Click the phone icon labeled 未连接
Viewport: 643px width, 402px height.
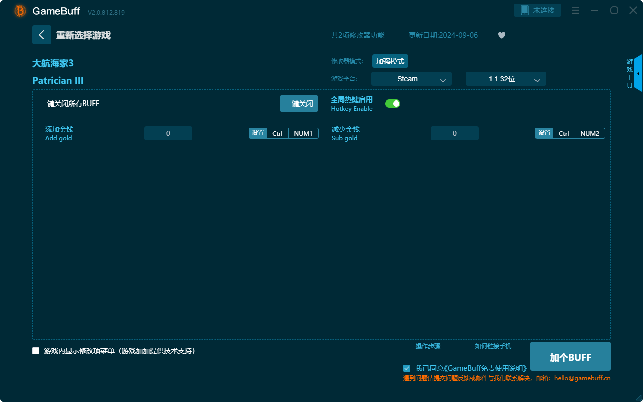pyautogui.click(x=537, y=10)
